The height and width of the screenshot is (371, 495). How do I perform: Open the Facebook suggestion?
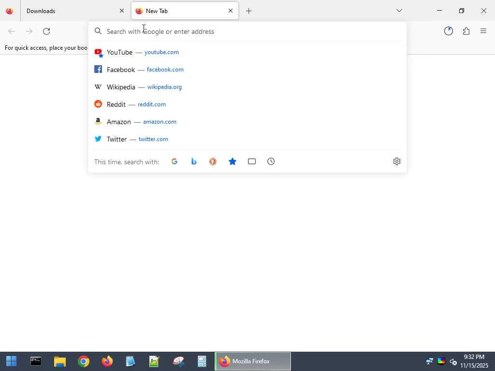(x=247, y=70)
